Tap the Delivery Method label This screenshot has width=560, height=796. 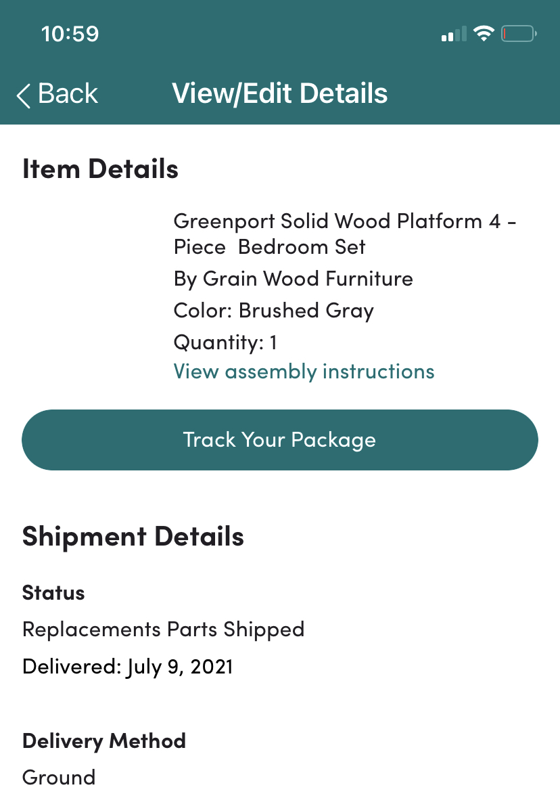click(103, 740)
